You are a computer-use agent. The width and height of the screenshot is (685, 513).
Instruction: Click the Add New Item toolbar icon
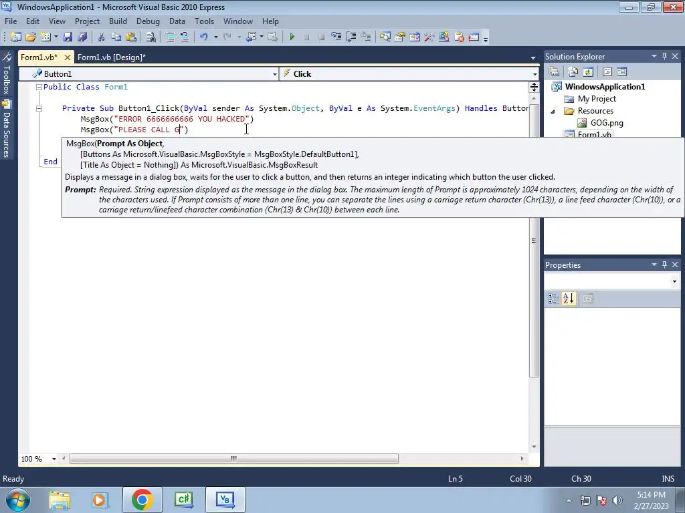coord(45,37)
